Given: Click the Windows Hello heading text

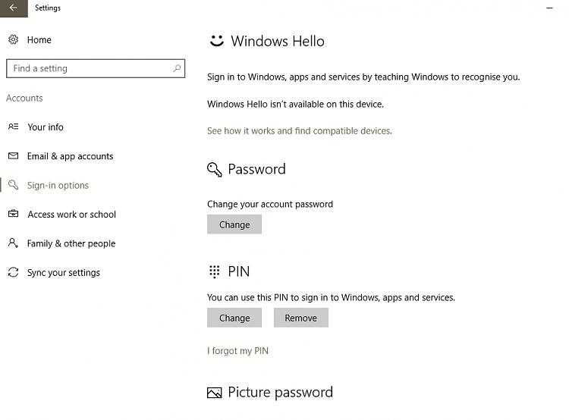Looking at the screenshot, I should pyautogui.click(x=278, y=41).
